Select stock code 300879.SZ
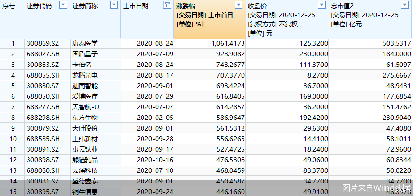Viewport: 413px width, 196px height. click(43, 128)
